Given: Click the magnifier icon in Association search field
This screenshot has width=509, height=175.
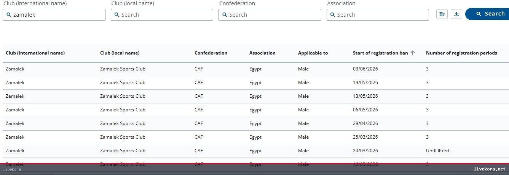Looking at the screenshot, I should 333,15.
